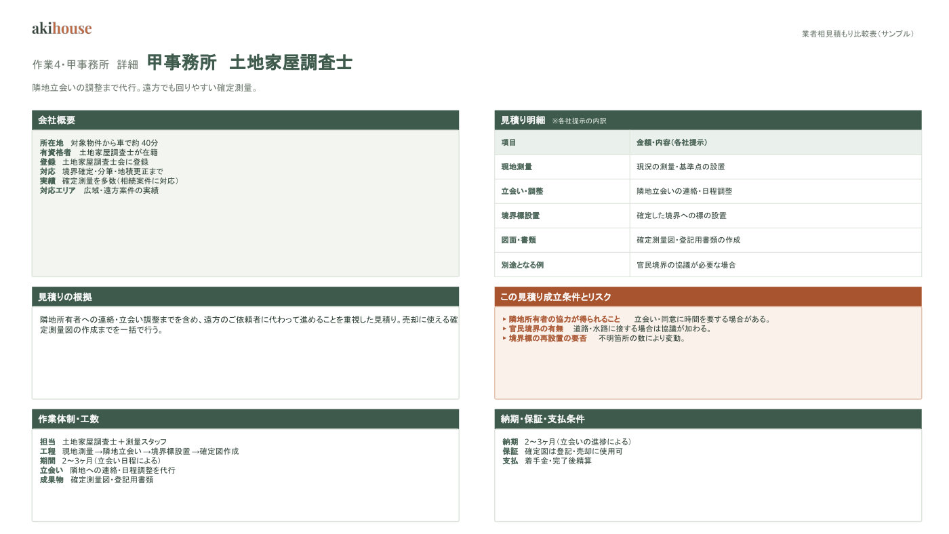
Task: Click the 期間 2〜3ヶ月(立会い日程による) line
Action: pos(100,461)
